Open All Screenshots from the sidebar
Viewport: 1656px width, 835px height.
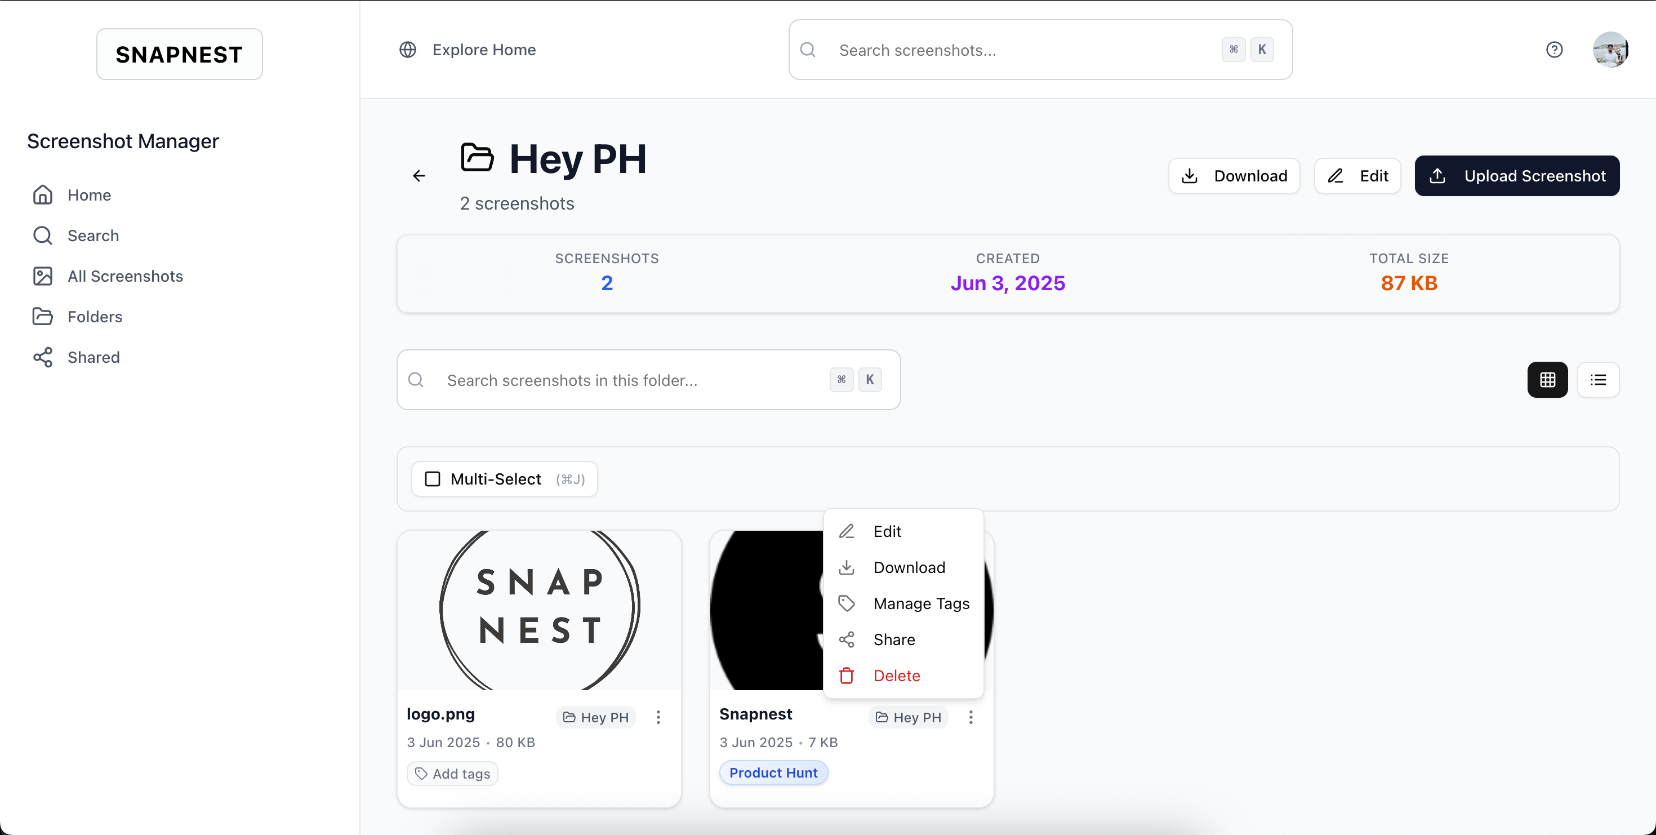point(124,276)
